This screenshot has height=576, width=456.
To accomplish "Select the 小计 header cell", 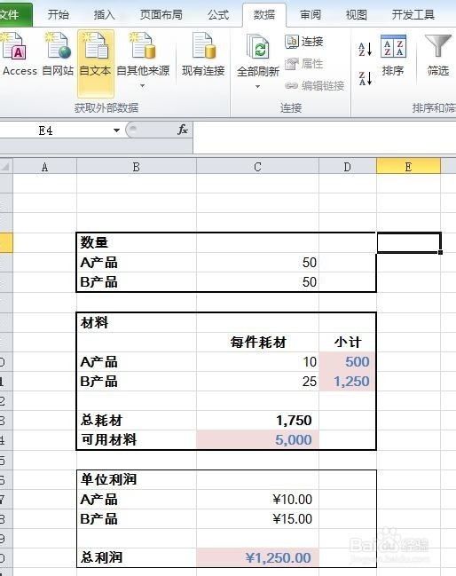I will [x=348, y=343].
